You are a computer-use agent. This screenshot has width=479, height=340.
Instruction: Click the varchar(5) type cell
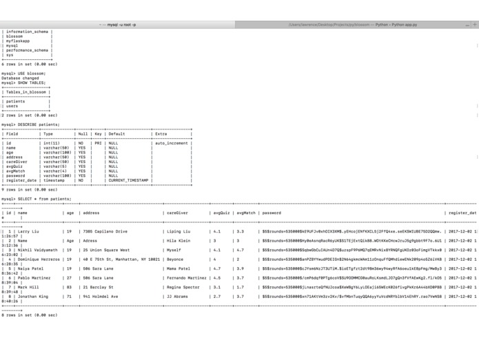coord(55,167)
